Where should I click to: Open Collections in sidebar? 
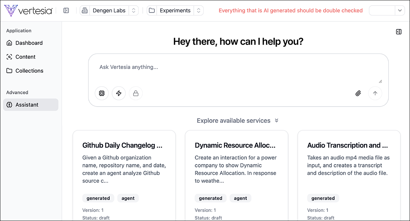(x=29, y=71)
